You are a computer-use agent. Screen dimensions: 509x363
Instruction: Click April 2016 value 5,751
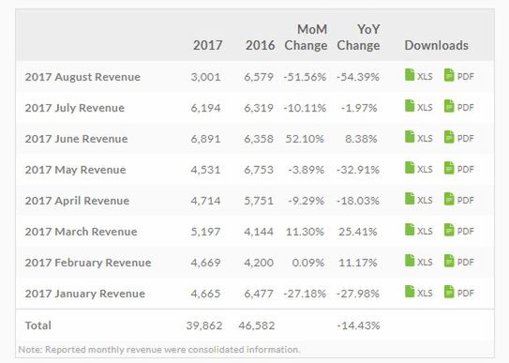(x=259, y=201)
